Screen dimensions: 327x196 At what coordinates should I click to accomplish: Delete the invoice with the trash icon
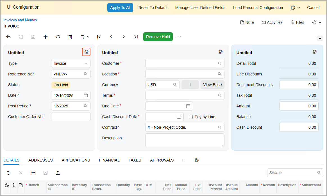click(x=70, y=37)
